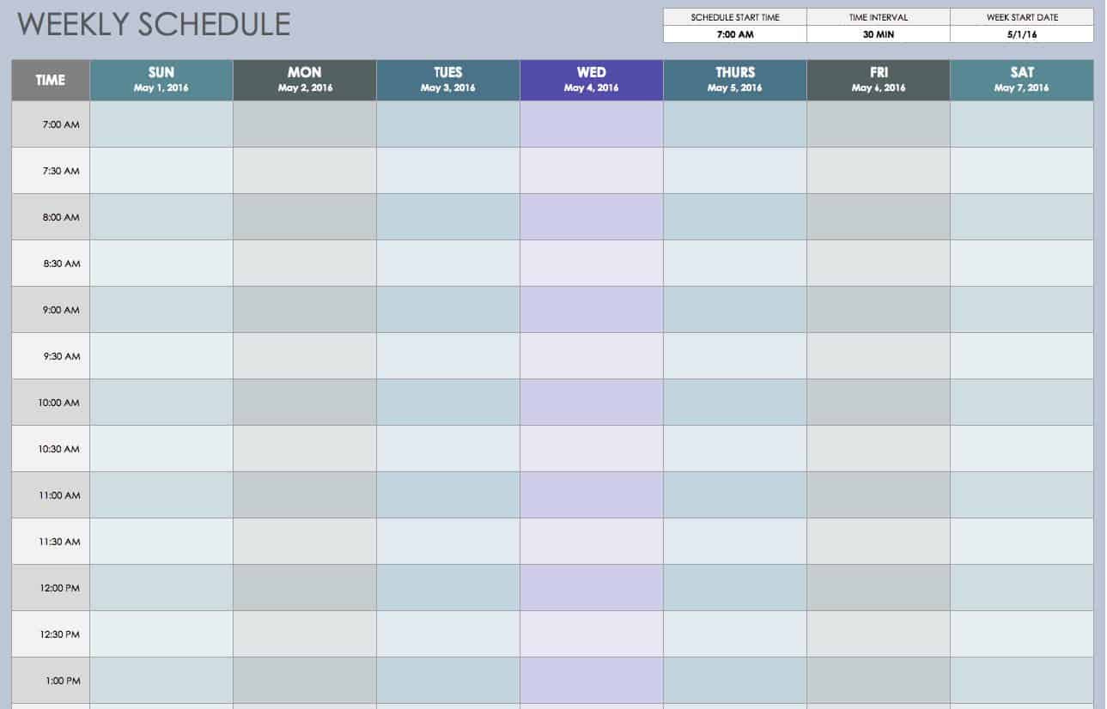Select the SUN May 1 column header
The height and width of the screenshot is (709, 1107).
point(161,80)
